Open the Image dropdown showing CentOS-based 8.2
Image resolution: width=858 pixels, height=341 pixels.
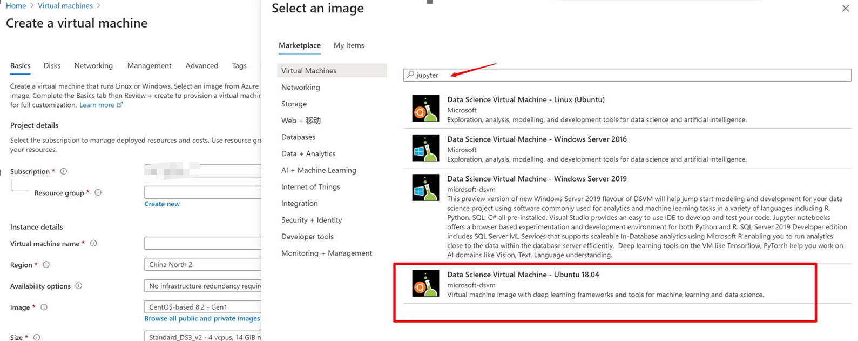[x=202, y=307]
